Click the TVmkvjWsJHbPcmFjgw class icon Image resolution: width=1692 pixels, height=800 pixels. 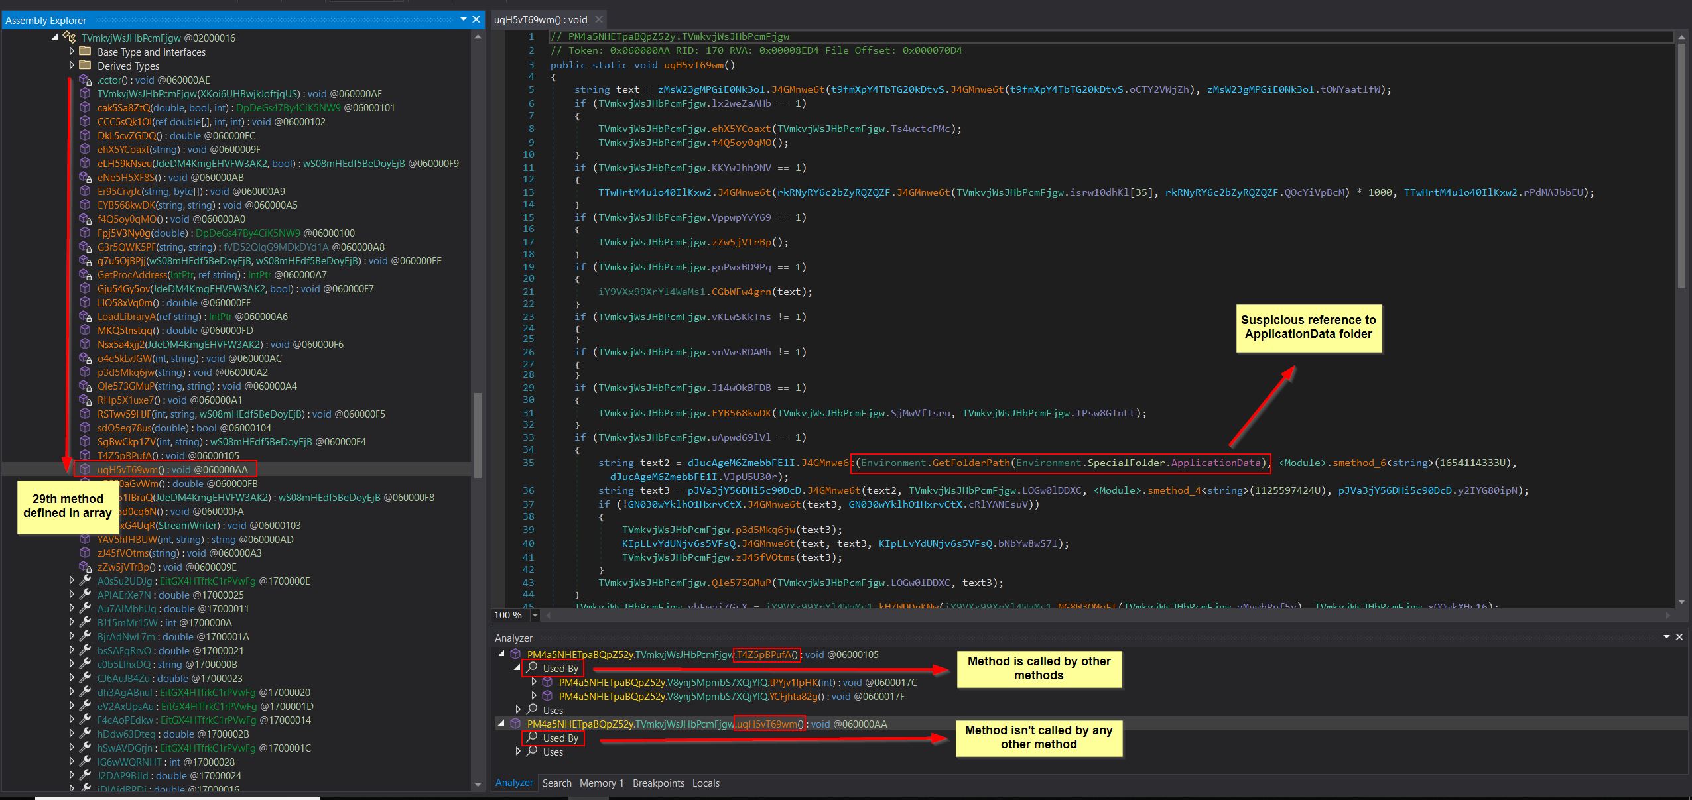[70, 38]
